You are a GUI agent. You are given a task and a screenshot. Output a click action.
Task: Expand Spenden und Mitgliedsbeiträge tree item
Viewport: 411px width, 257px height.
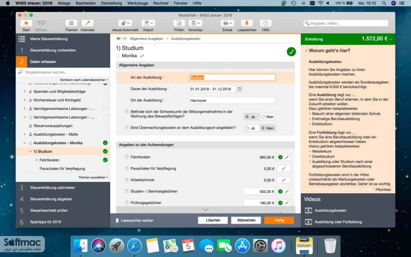coord(25,91)
